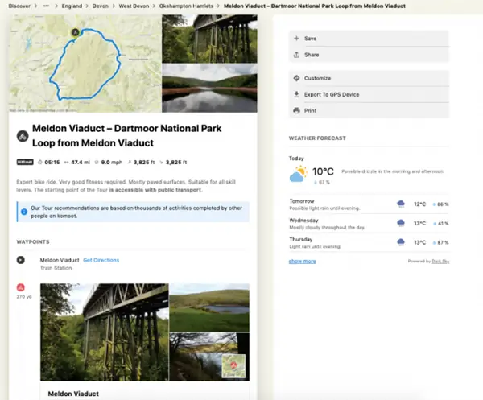The image size is (483, 400).
Task: Click the Train Station subtitle text
Action: (x=56, y=268)
